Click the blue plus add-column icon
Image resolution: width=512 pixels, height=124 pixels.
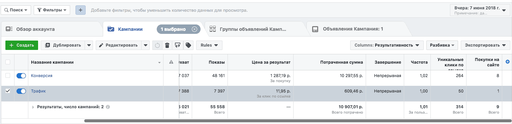tap(508, 62)
